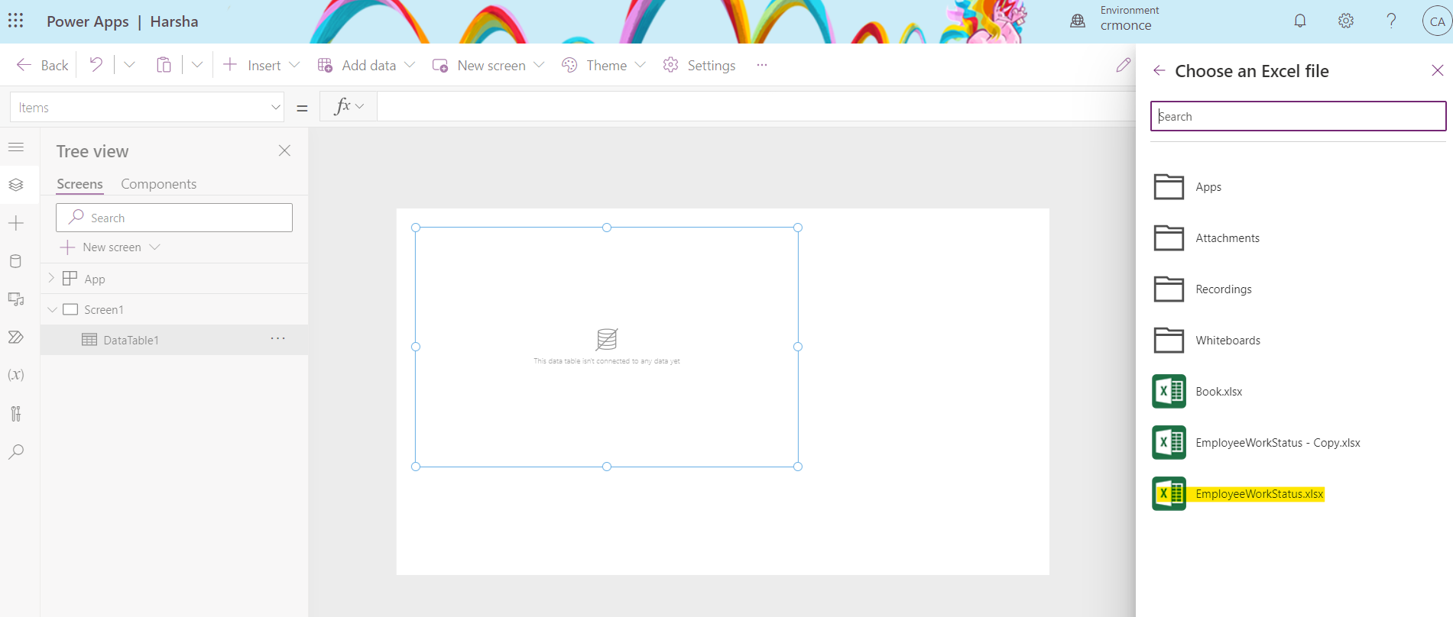Click the Back arrow button
The width and height of the screenshot is (1453, 617).
(x=43, y=65)
